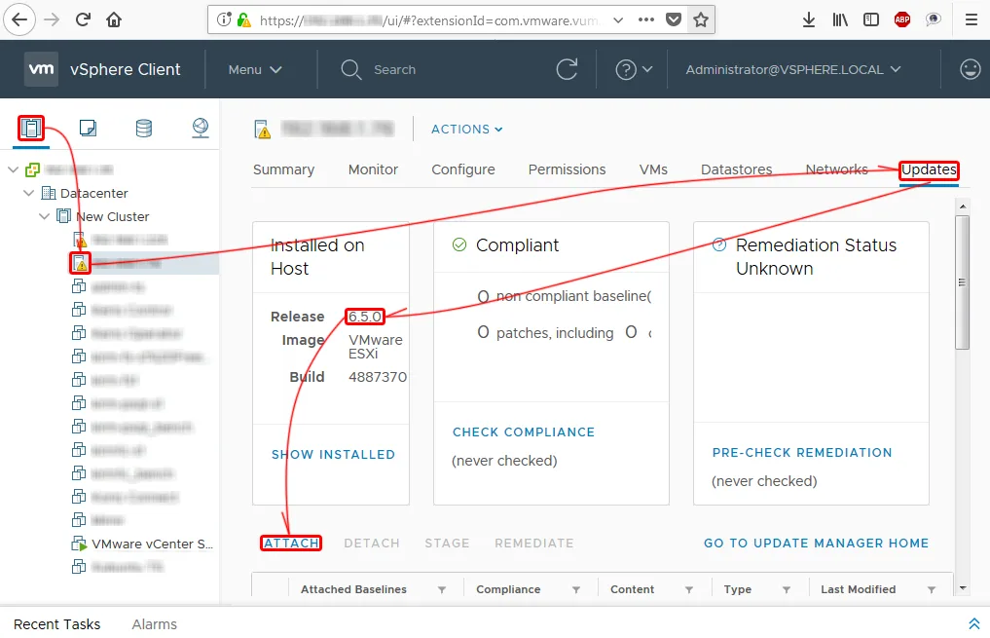The width and height of the screenshot is (990, 638).
Task: Open the ACTIONS dropdown
Action: tap(466, 129)
